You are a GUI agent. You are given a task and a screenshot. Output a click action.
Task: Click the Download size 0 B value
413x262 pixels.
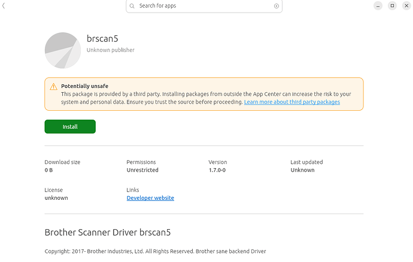pyautogui.click(x=48, y=170)
